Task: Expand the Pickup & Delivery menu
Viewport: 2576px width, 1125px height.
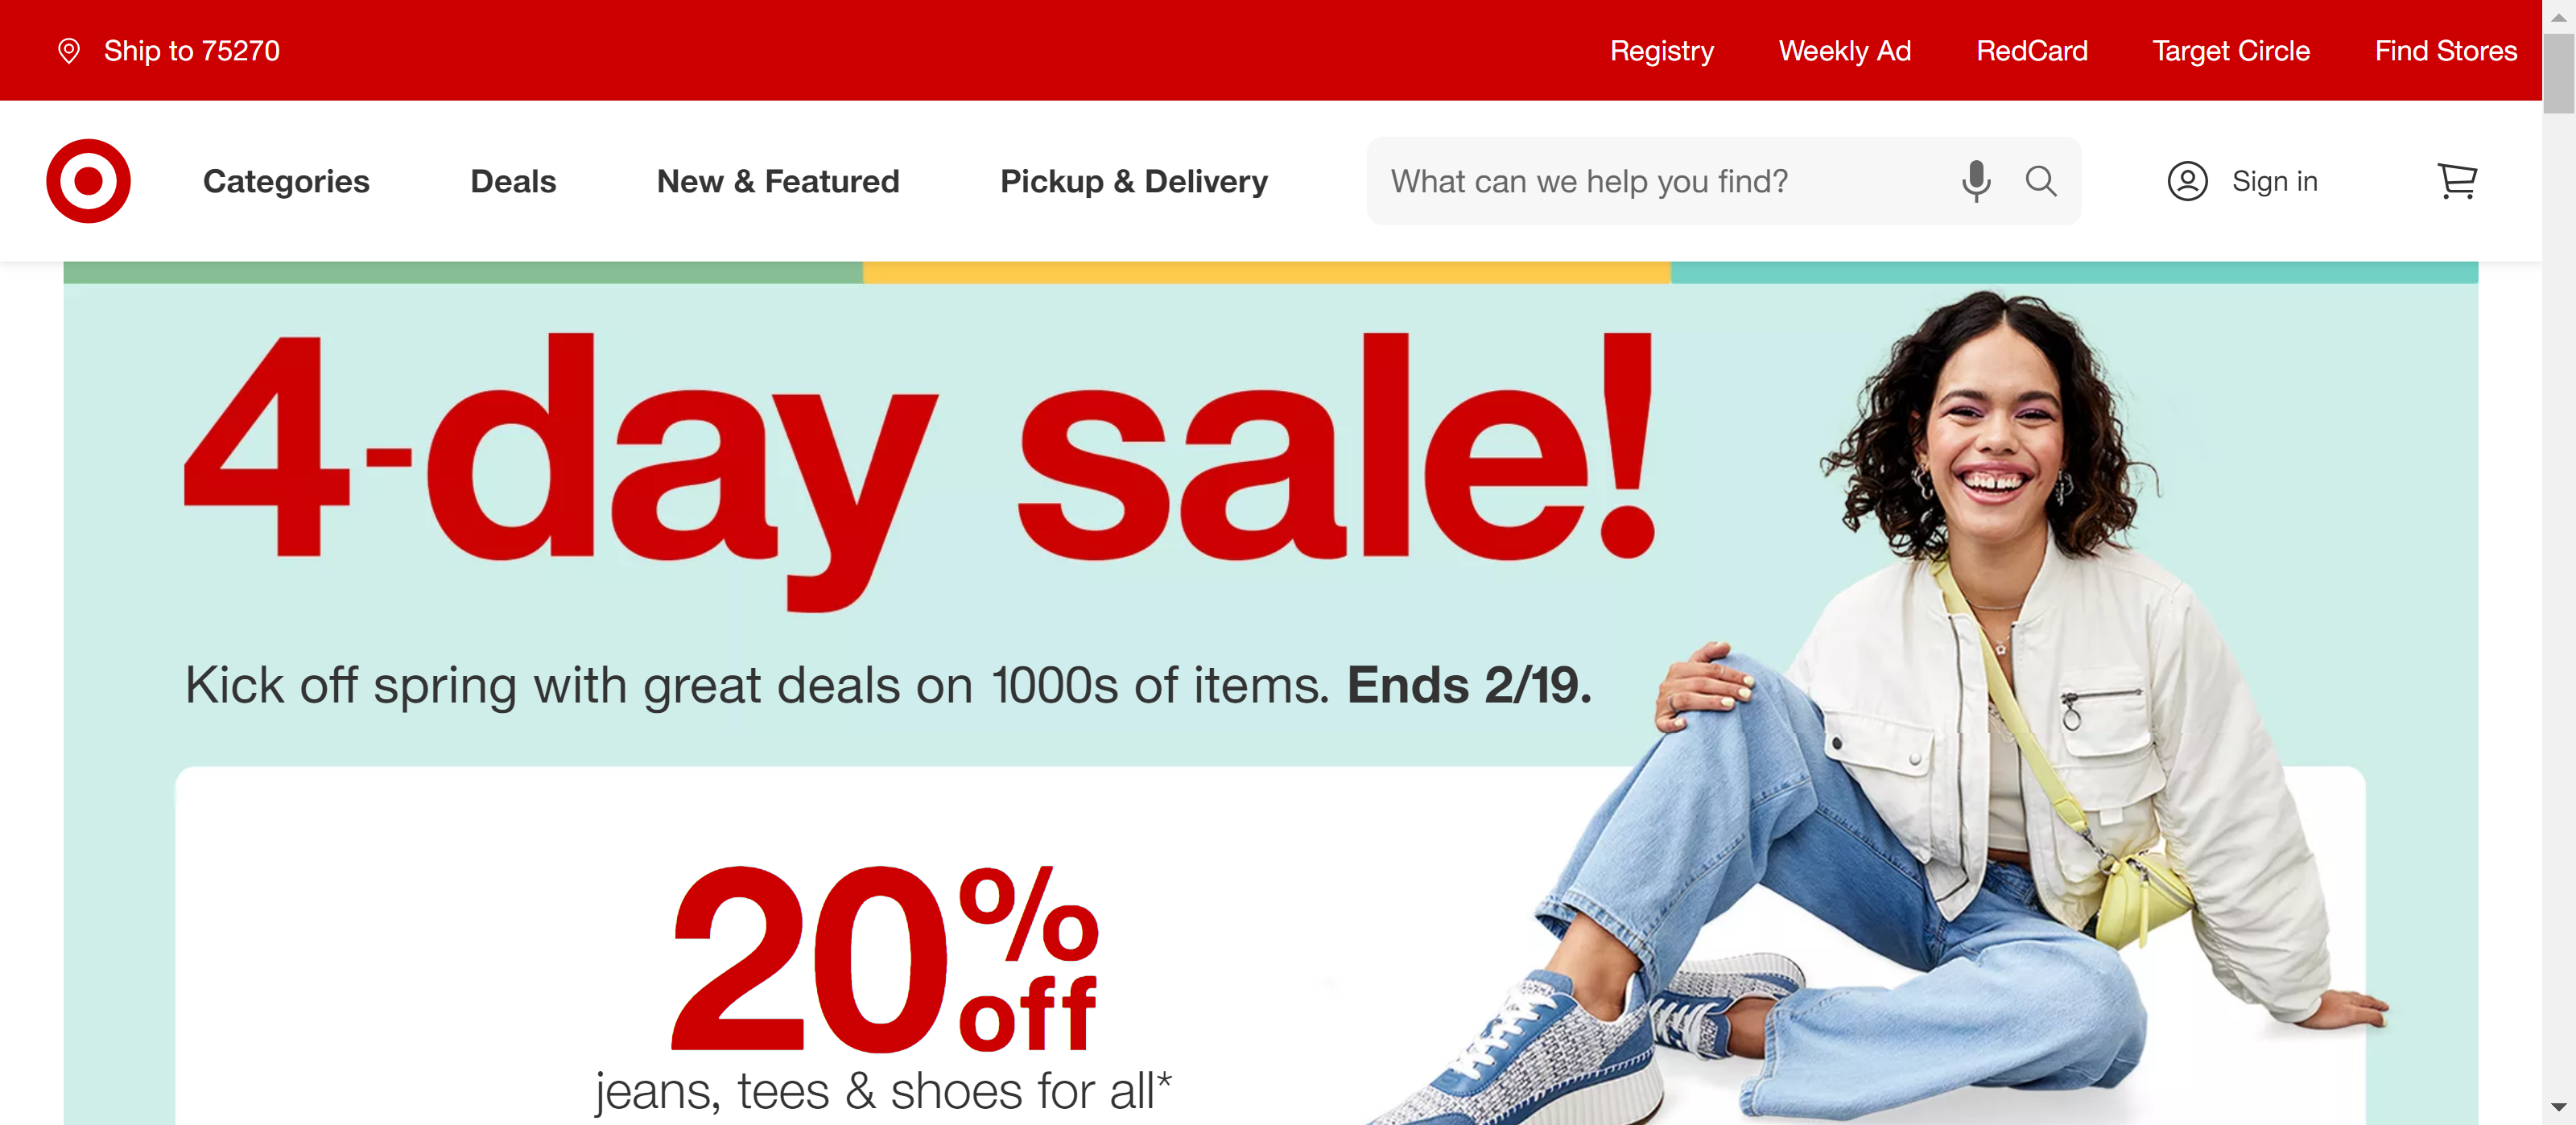Action: [x=1134, y=182]
